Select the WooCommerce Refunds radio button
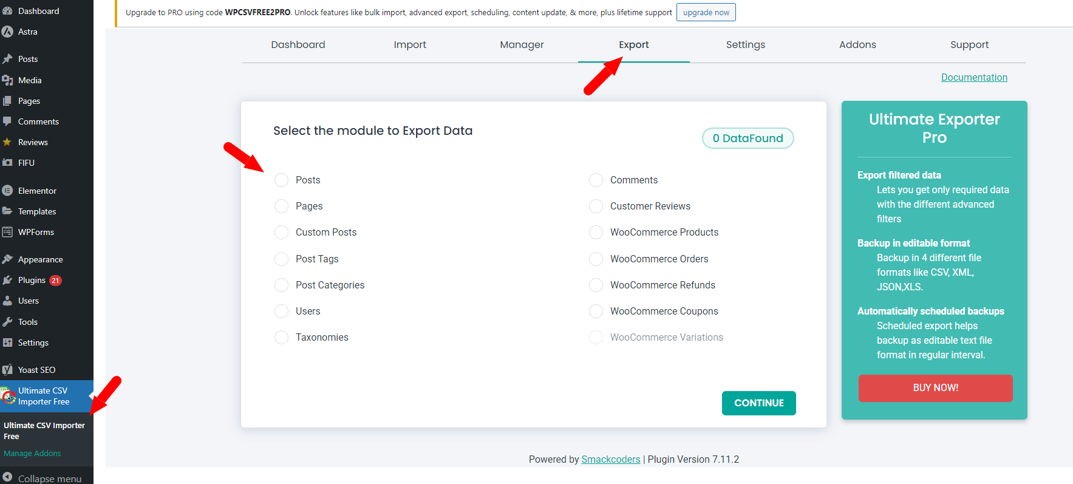This screenshot has height=484, width=1073. coord(596,285)
